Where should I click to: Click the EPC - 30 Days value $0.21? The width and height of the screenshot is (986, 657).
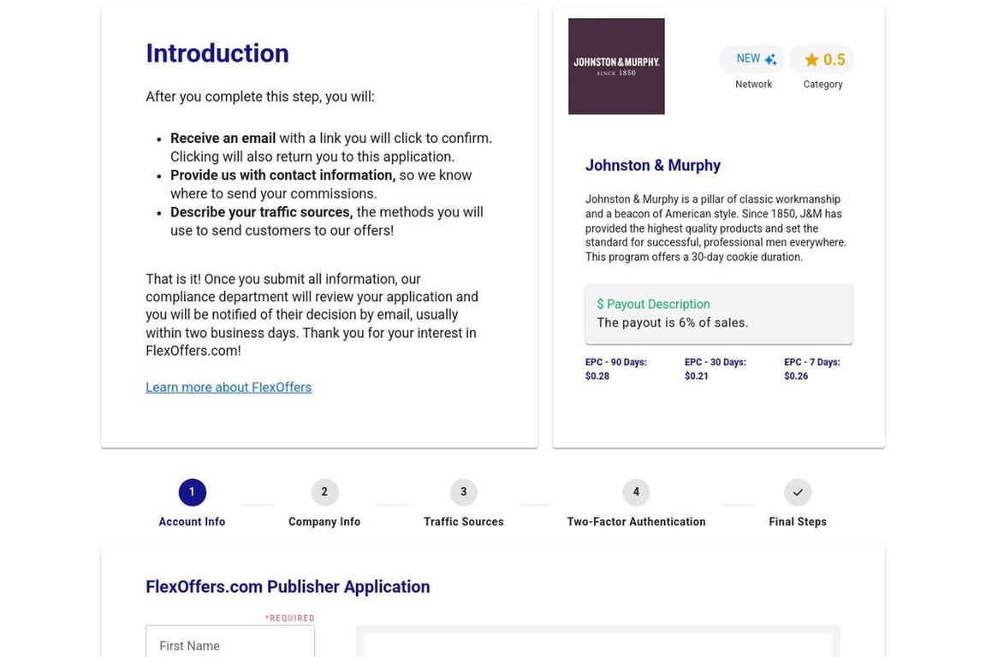(x=696, y=376)
